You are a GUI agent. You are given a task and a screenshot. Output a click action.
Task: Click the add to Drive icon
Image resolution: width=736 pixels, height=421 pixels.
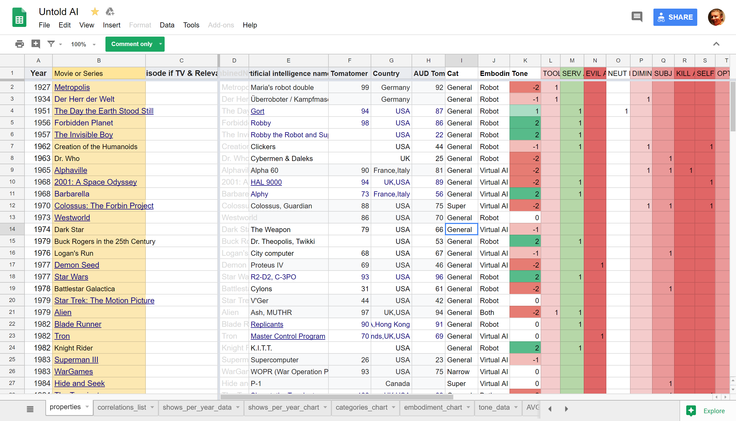tap(110, 12)
